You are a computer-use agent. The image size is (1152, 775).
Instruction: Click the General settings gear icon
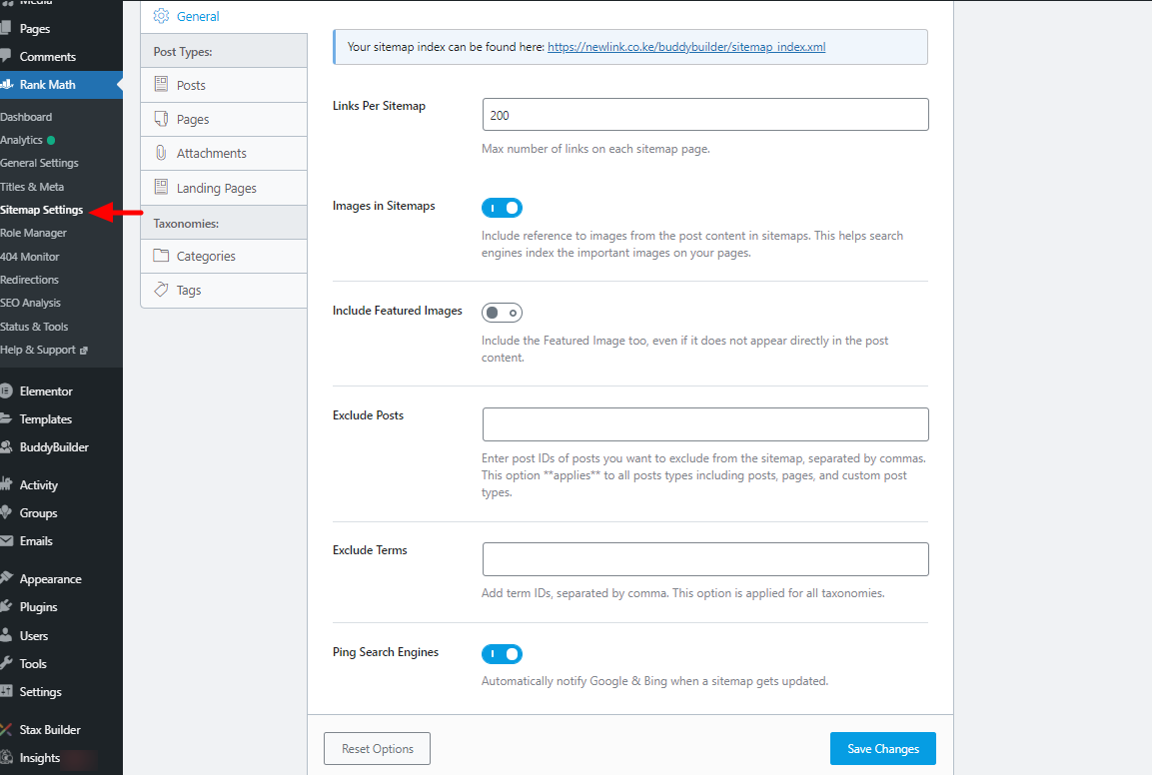161,16
